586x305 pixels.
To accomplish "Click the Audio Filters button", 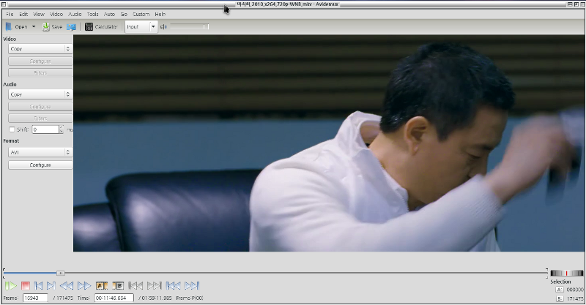I will click(x=40, y=118).
